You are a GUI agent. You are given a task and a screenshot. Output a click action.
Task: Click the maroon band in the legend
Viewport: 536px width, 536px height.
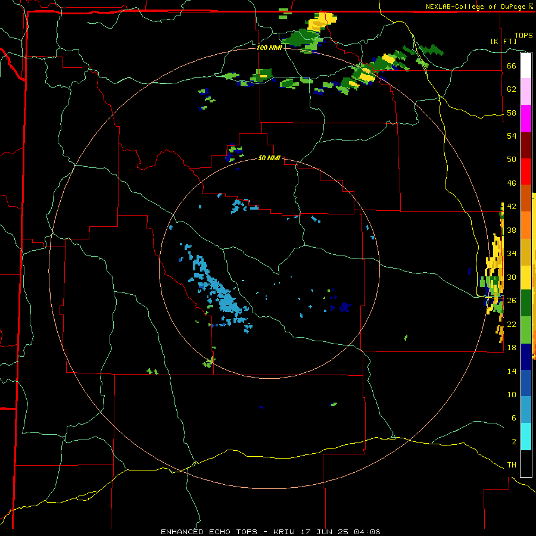526,145
